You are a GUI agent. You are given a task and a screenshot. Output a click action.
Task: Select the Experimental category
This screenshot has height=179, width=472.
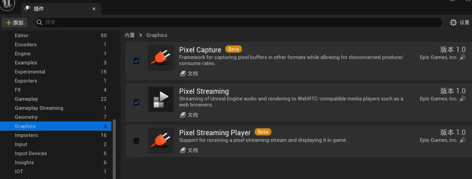click(x=56, y=72)
